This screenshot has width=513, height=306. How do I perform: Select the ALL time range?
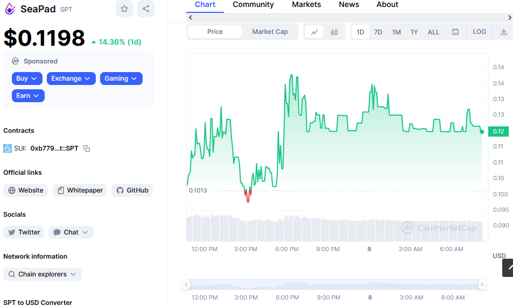(x=433, y=32)
